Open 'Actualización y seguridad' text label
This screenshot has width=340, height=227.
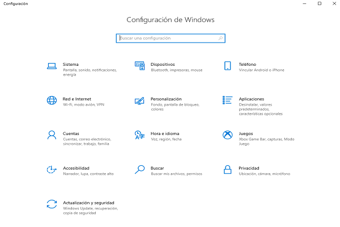88,203
